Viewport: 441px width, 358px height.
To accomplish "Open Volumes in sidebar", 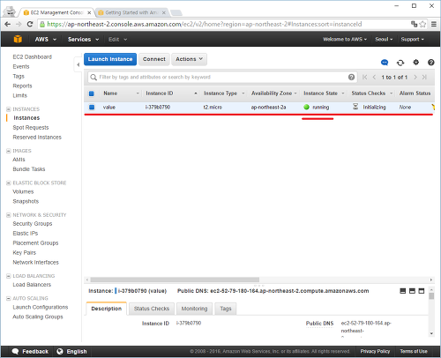I will click(x=23, y=191).
